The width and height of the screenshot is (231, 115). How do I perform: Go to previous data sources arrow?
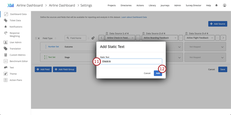[101, 38]
